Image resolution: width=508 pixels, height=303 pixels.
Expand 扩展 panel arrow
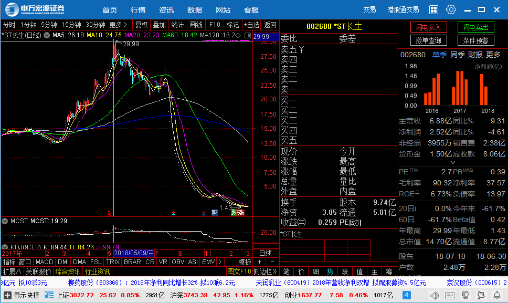tap(12, 271)
